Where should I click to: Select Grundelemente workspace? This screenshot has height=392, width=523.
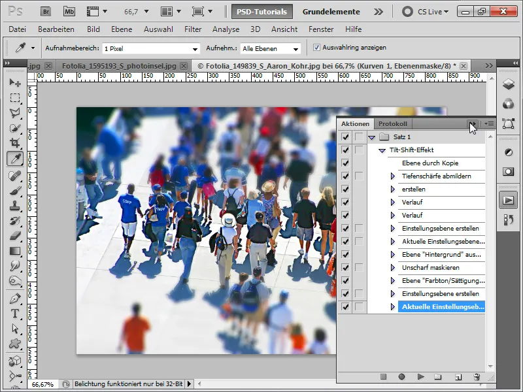(331, 12)
